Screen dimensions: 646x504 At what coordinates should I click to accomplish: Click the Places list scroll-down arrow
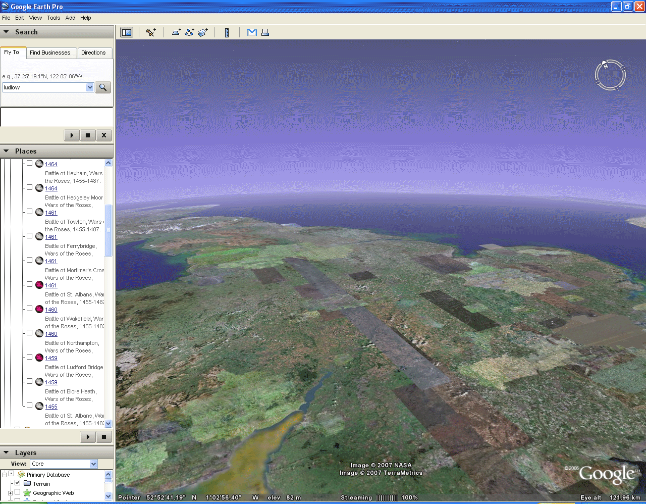109,424
